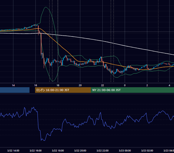Click hour label 22 on price chart axis
174x153 pixels.
[x=102, y=85]
